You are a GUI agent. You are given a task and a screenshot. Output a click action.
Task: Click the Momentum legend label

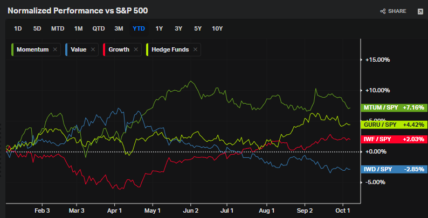(32, 49)
